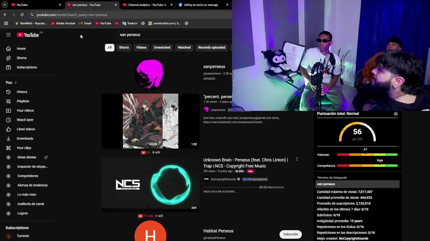Open Torrente subscription channel
Image resolution: width=430 pixels, height=241 pixels.
pyautogui.click(x=23, y=236)
